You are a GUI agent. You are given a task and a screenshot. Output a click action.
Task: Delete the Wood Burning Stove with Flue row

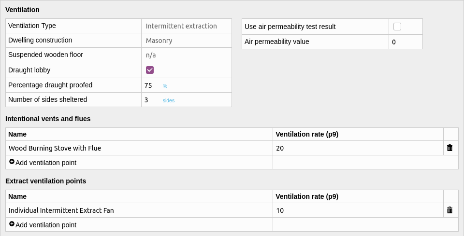pos(449,148)
